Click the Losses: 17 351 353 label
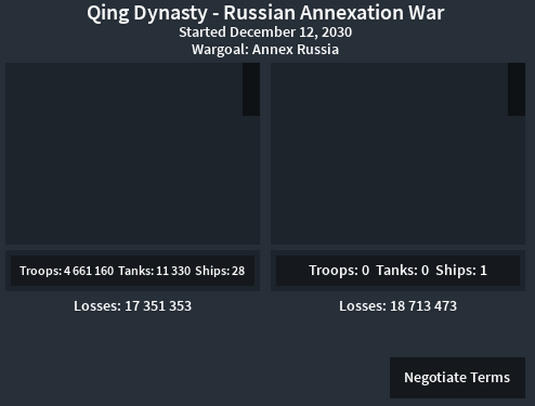This screenshot has width=535, height=406. 133,306
